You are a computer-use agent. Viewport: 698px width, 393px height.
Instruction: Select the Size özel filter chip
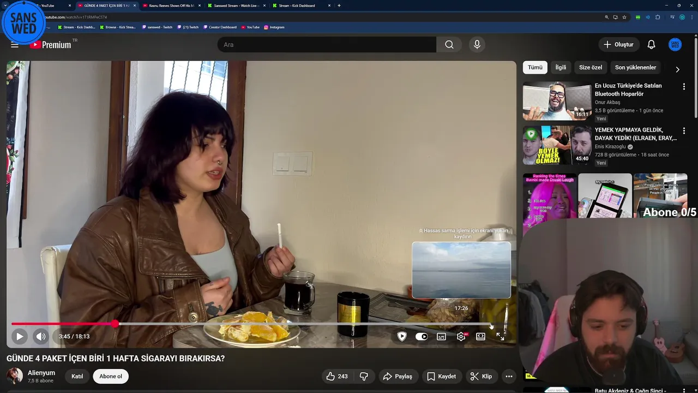pyautogui.click(x=591, y=67)
